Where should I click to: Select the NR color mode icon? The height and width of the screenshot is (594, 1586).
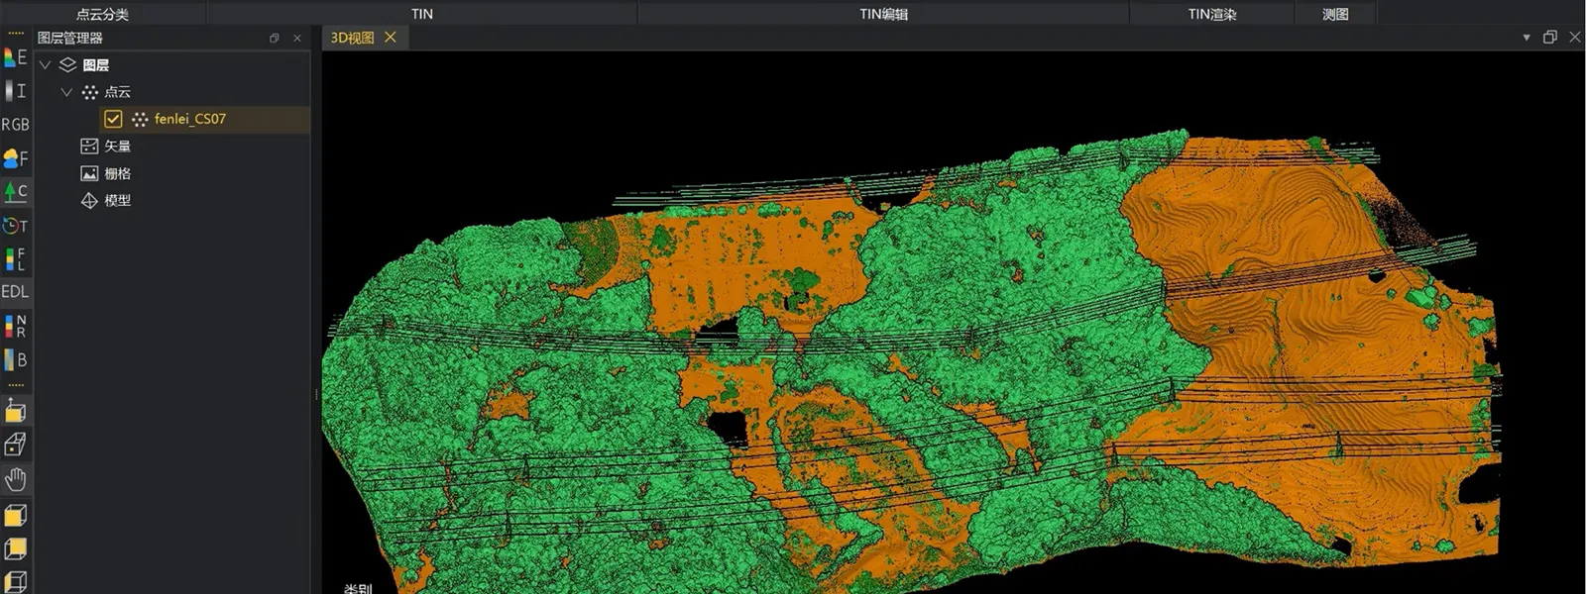(15, 326)
